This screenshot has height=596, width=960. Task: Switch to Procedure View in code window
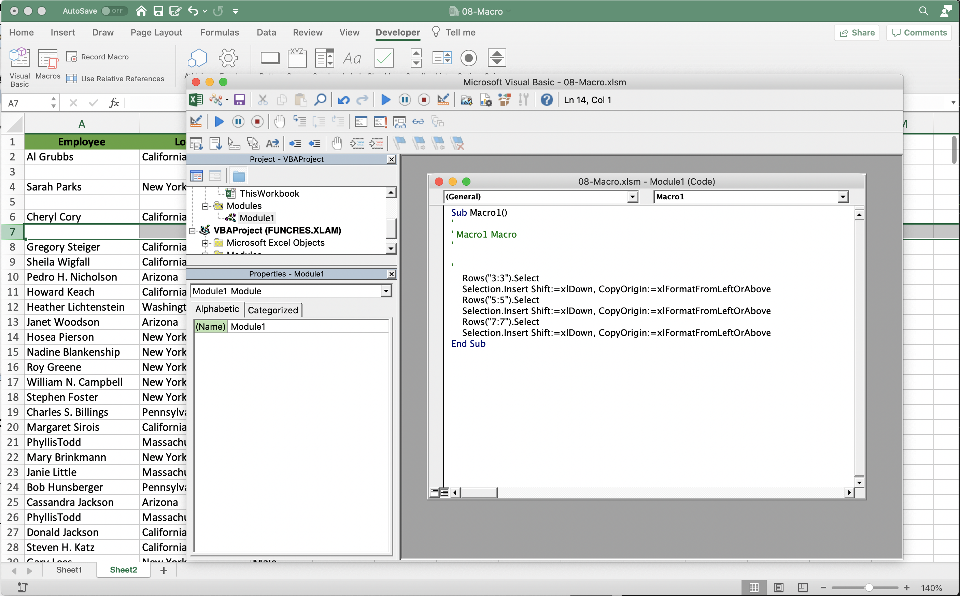(434, 492)
